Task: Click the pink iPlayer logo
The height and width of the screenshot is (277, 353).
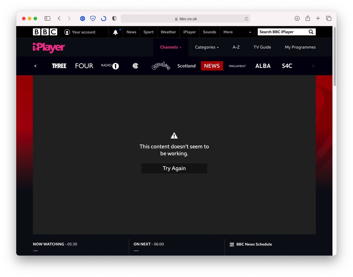Action: click(x=49, y=47)
